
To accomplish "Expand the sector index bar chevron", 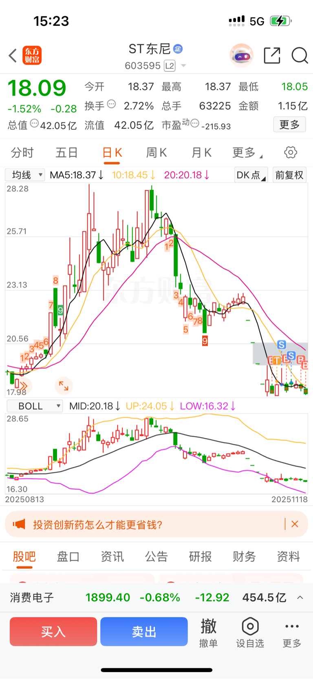I will [300, 597].
